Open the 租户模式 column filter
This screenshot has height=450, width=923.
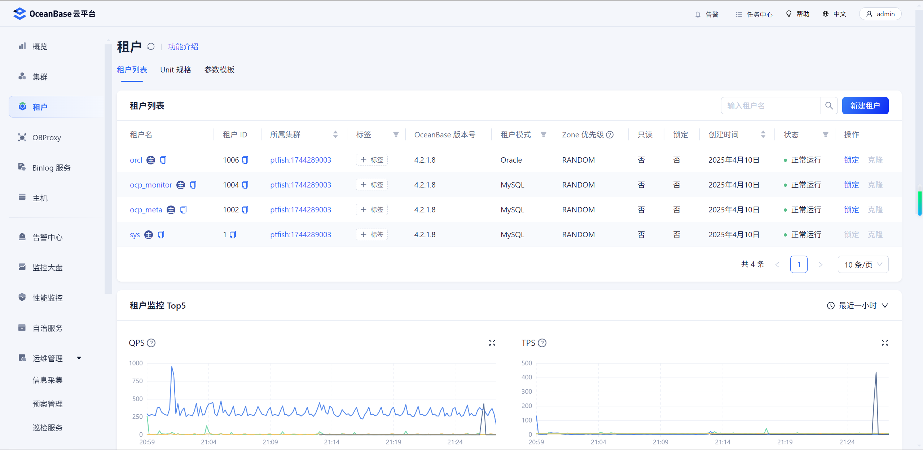[544, 134]
